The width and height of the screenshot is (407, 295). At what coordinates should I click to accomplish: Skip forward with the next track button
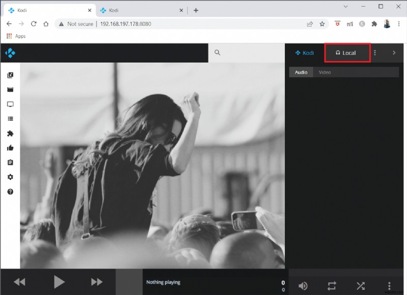pos(96,282)
